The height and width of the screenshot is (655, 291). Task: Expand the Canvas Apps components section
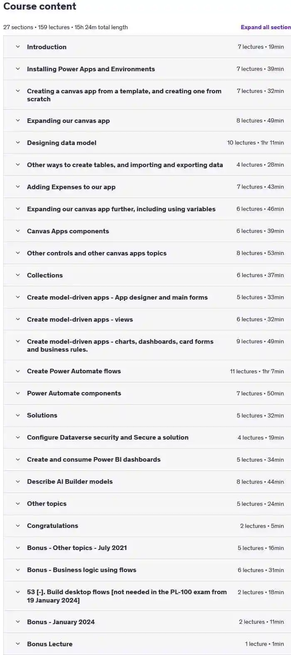[147, 231]
